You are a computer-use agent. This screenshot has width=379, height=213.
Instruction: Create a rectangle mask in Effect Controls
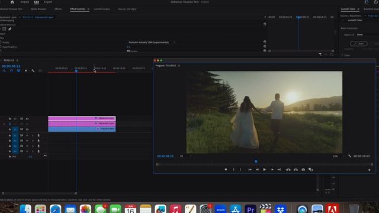click(x=4, y=29)
